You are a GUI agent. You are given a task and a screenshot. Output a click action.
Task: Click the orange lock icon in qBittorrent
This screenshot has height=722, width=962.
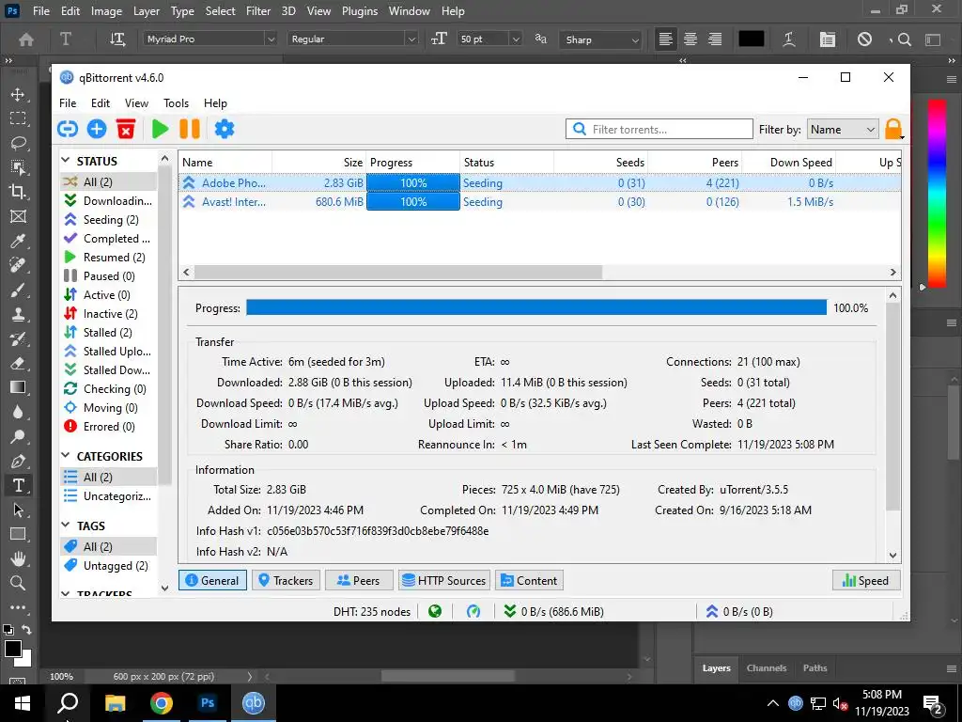tap(893, 129)
